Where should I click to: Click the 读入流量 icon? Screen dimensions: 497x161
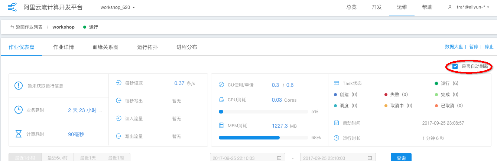(x=119, y=118)
